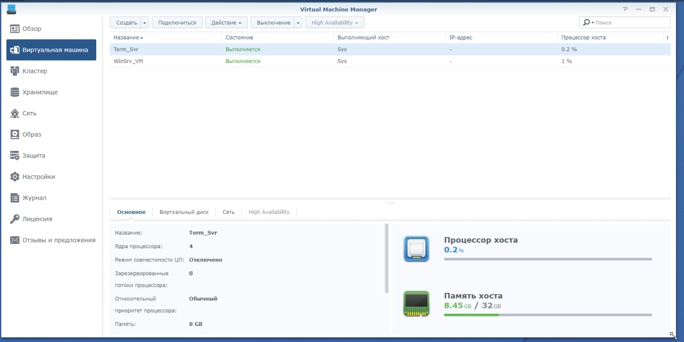Click the Процессор хоста usage bar
The image size is (684, 342).
(548, 259)
